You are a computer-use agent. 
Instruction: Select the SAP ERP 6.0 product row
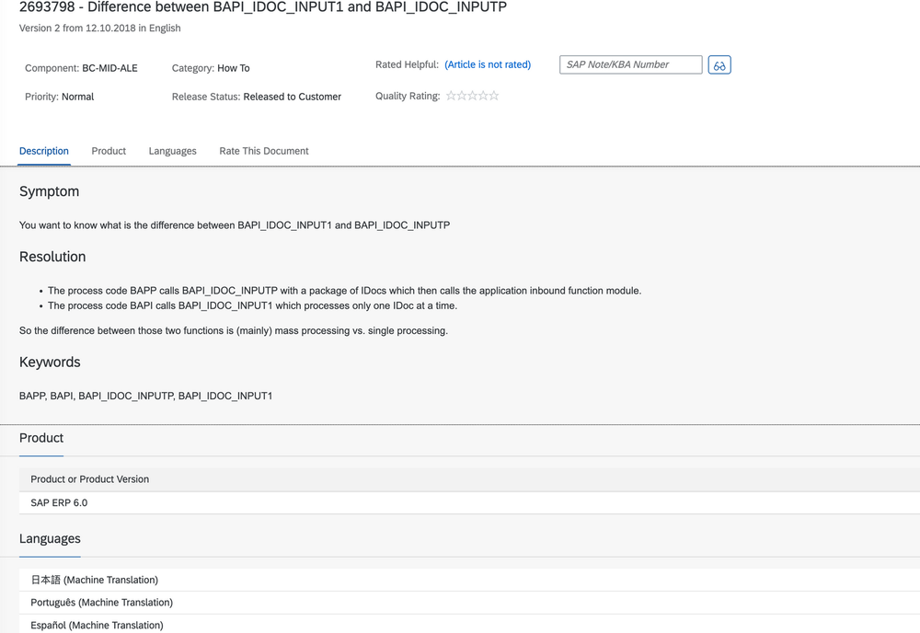click(x=59, y=503)
